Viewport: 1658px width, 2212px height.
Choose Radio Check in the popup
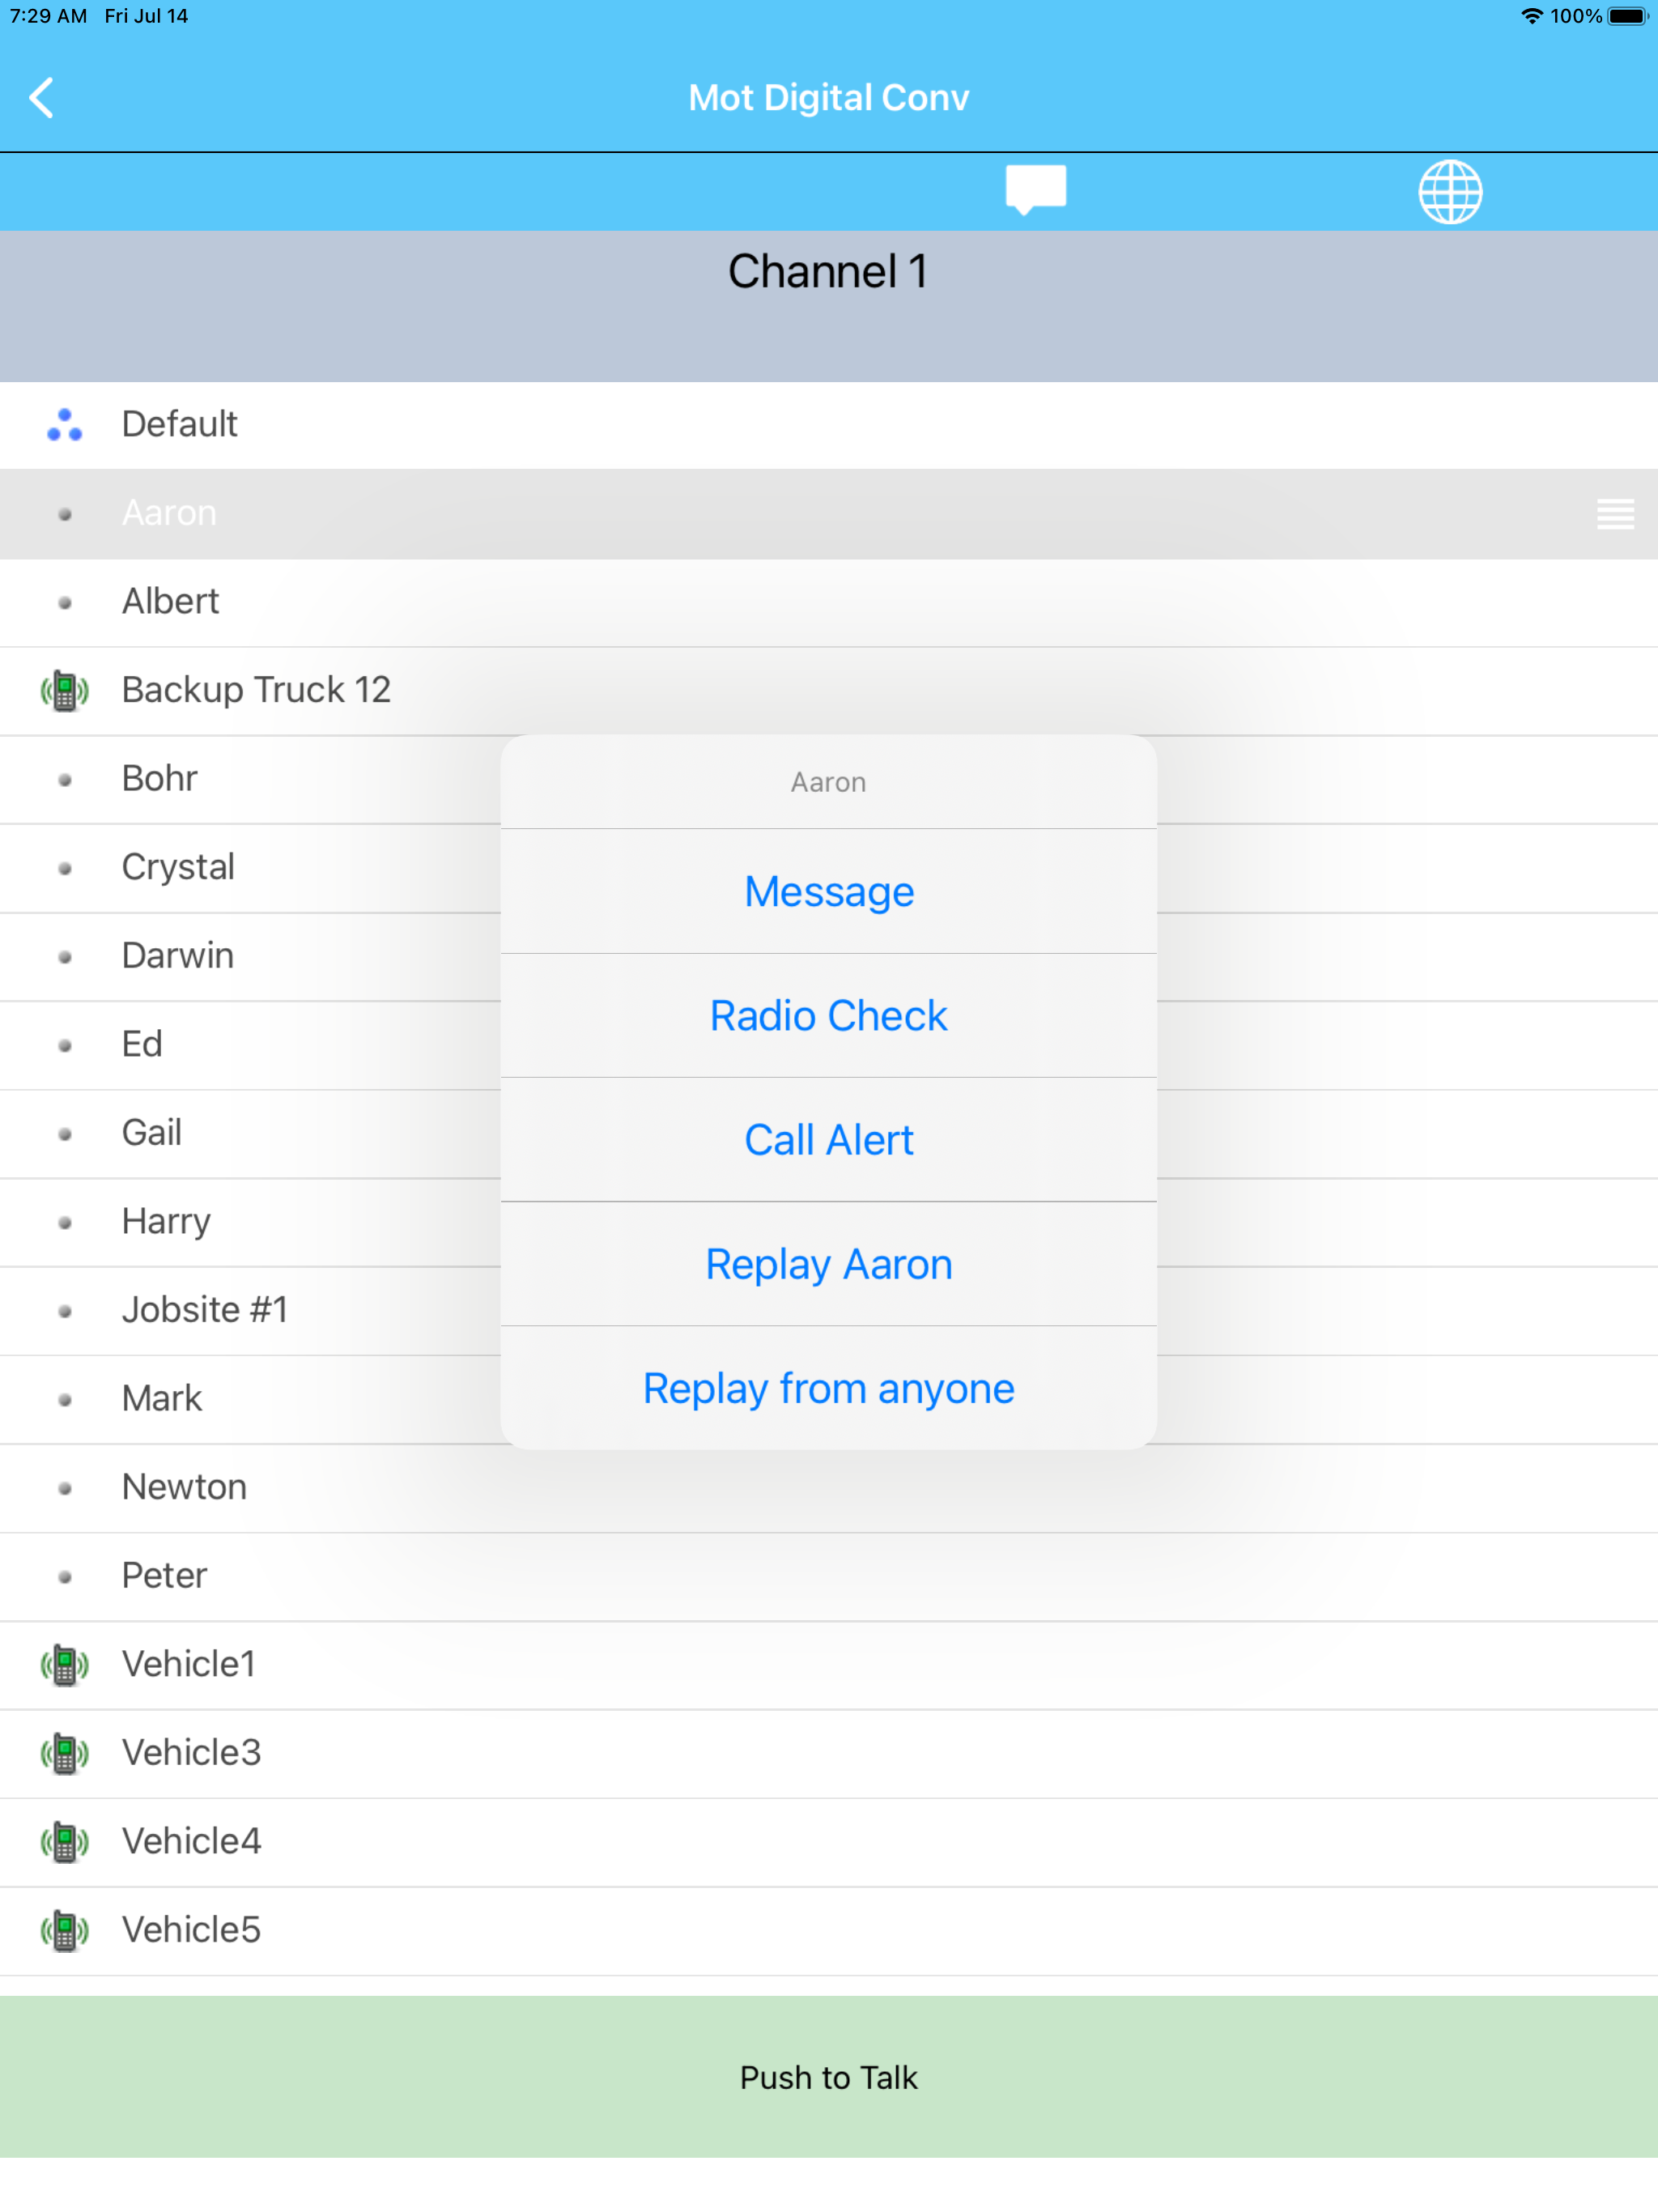pos(829,1015)
